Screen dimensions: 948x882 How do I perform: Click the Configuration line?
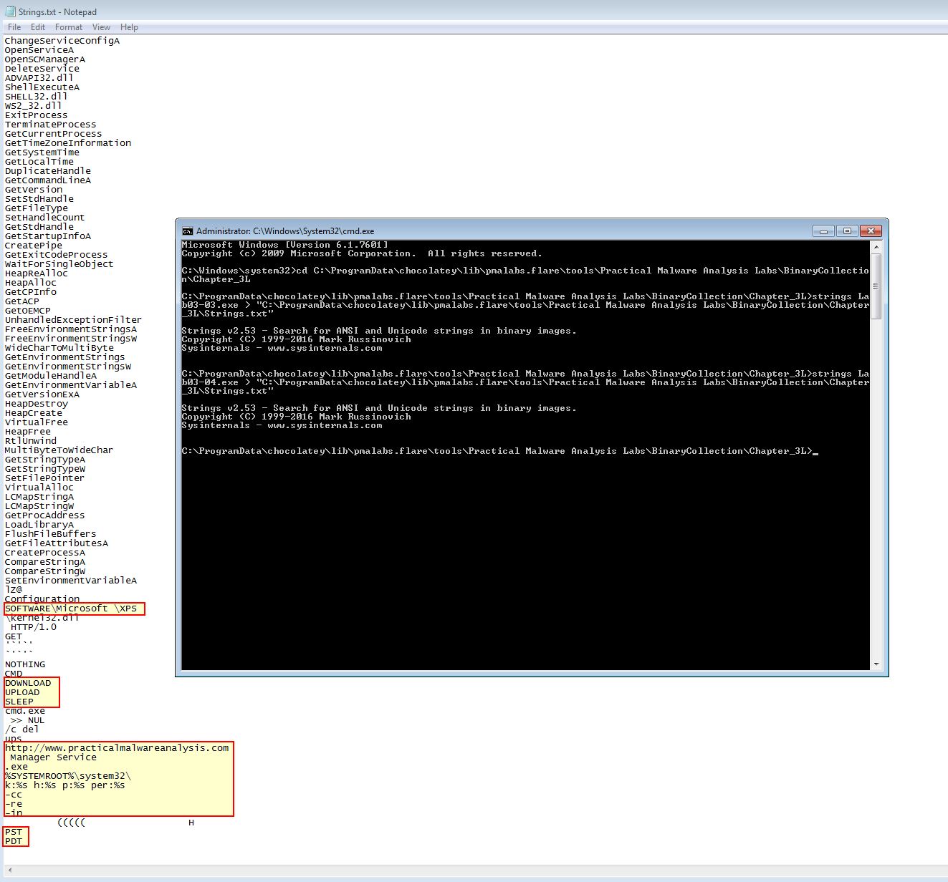(x=42, y=599)
